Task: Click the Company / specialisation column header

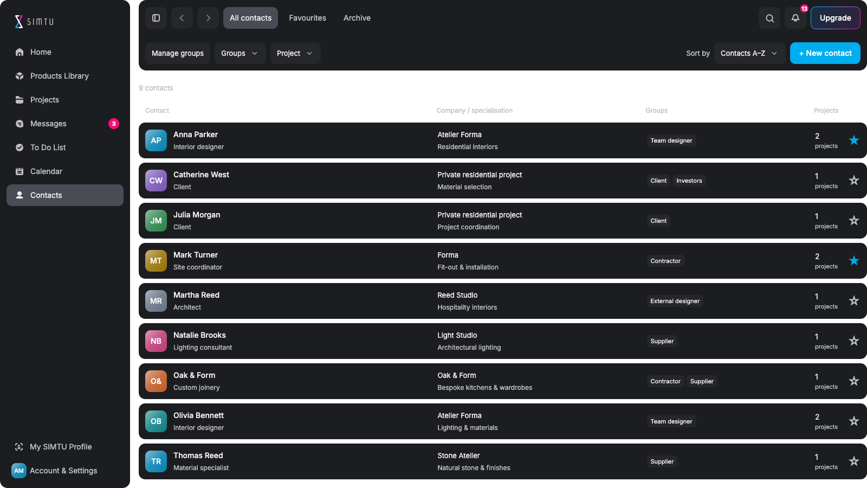Action: point(475,111)
